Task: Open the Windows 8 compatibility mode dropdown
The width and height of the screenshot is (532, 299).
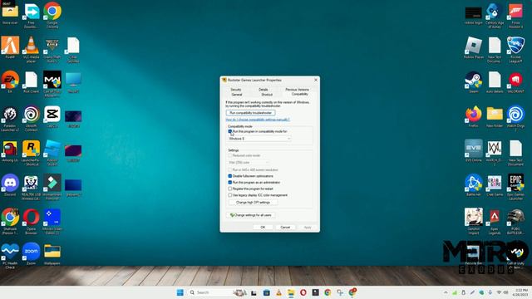Action: [259, 139]
